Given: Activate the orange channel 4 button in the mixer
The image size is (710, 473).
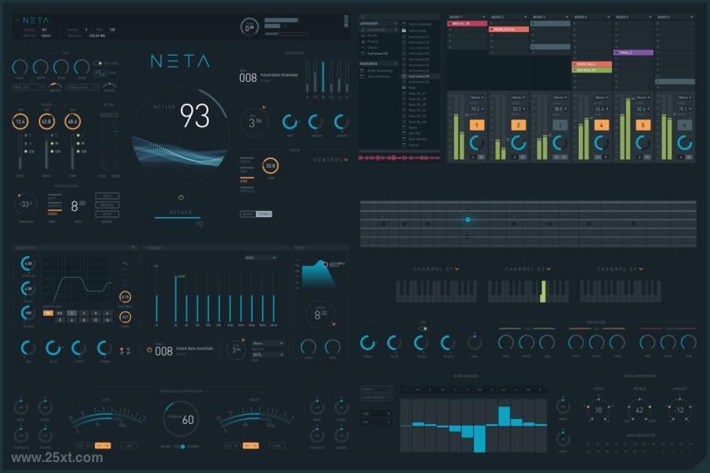Looking at the screenshot, I should [x=601, y=125].
